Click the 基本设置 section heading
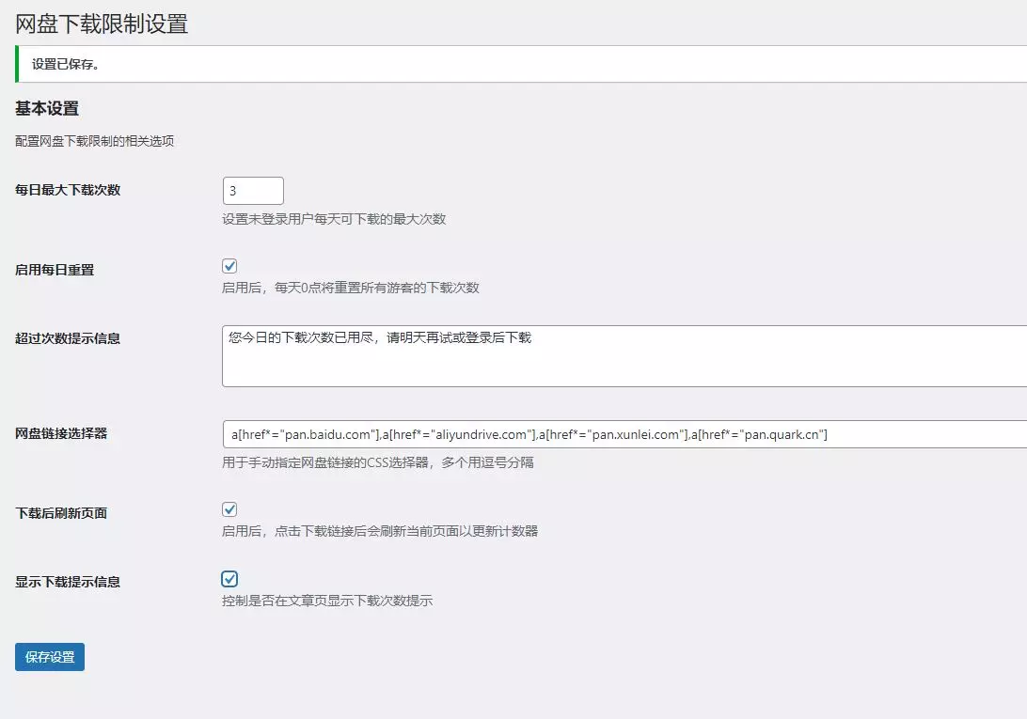 [x=47, y=109]
